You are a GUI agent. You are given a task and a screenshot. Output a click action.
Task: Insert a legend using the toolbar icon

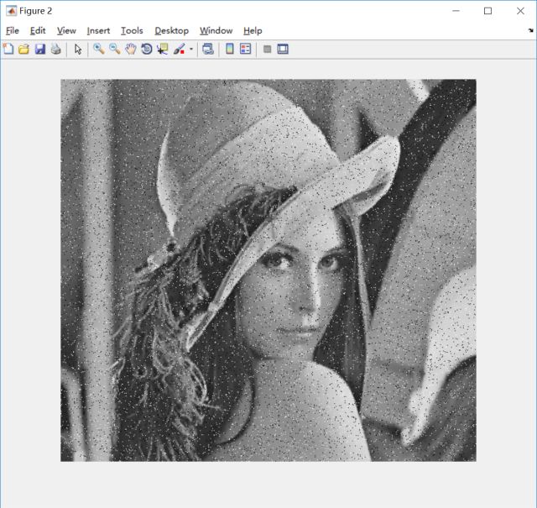point(246,50)
